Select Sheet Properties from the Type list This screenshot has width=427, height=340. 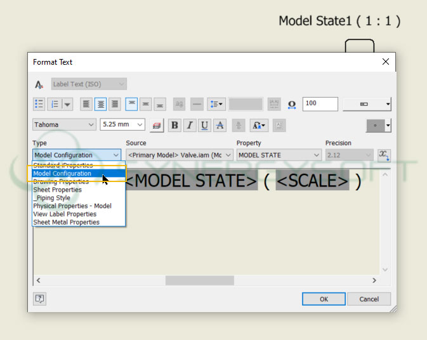(57, 190)
